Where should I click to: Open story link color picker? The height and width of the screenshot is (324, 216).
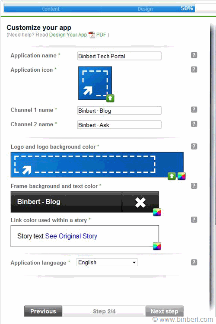pyautogui.click(x=157, y=246)
